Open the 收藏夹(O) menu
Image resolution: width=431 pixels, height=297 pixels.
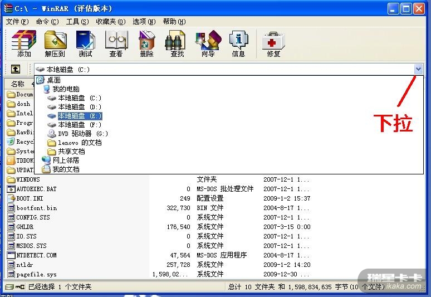111,21
